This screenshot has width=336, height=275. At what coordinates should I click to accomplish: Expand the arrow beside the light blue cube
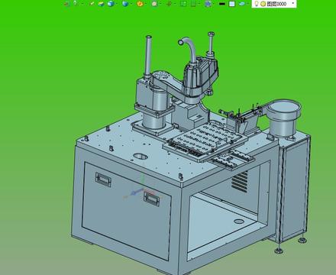coord(117,4)
